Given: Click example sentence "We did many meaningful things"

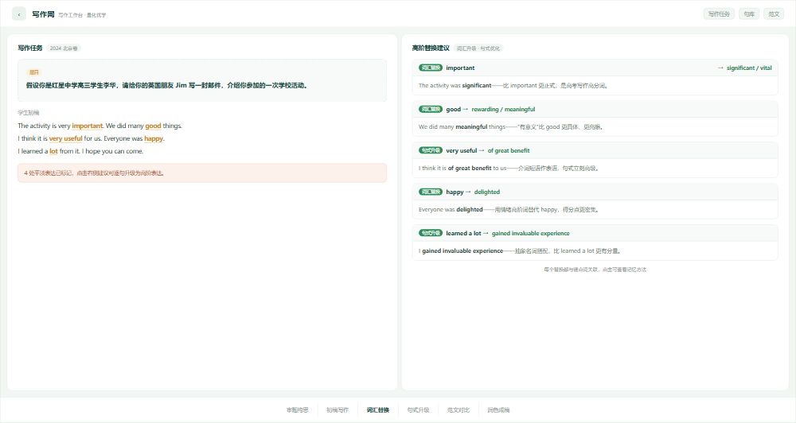Looking at the screenshot, I should click(x=462, y=126).
